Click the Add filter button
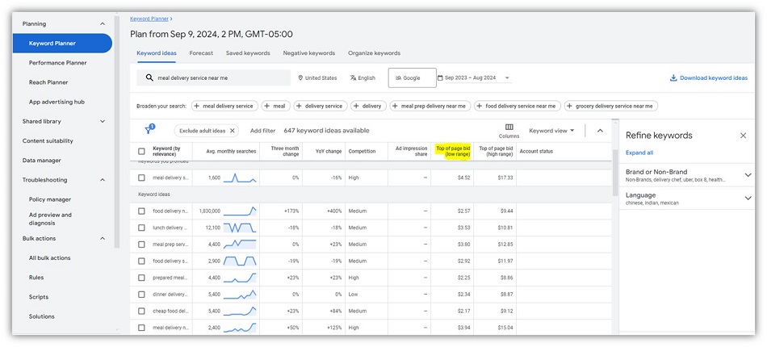This screenshot has height=347, width=767. pyautogui.click(x=262, y=130)
